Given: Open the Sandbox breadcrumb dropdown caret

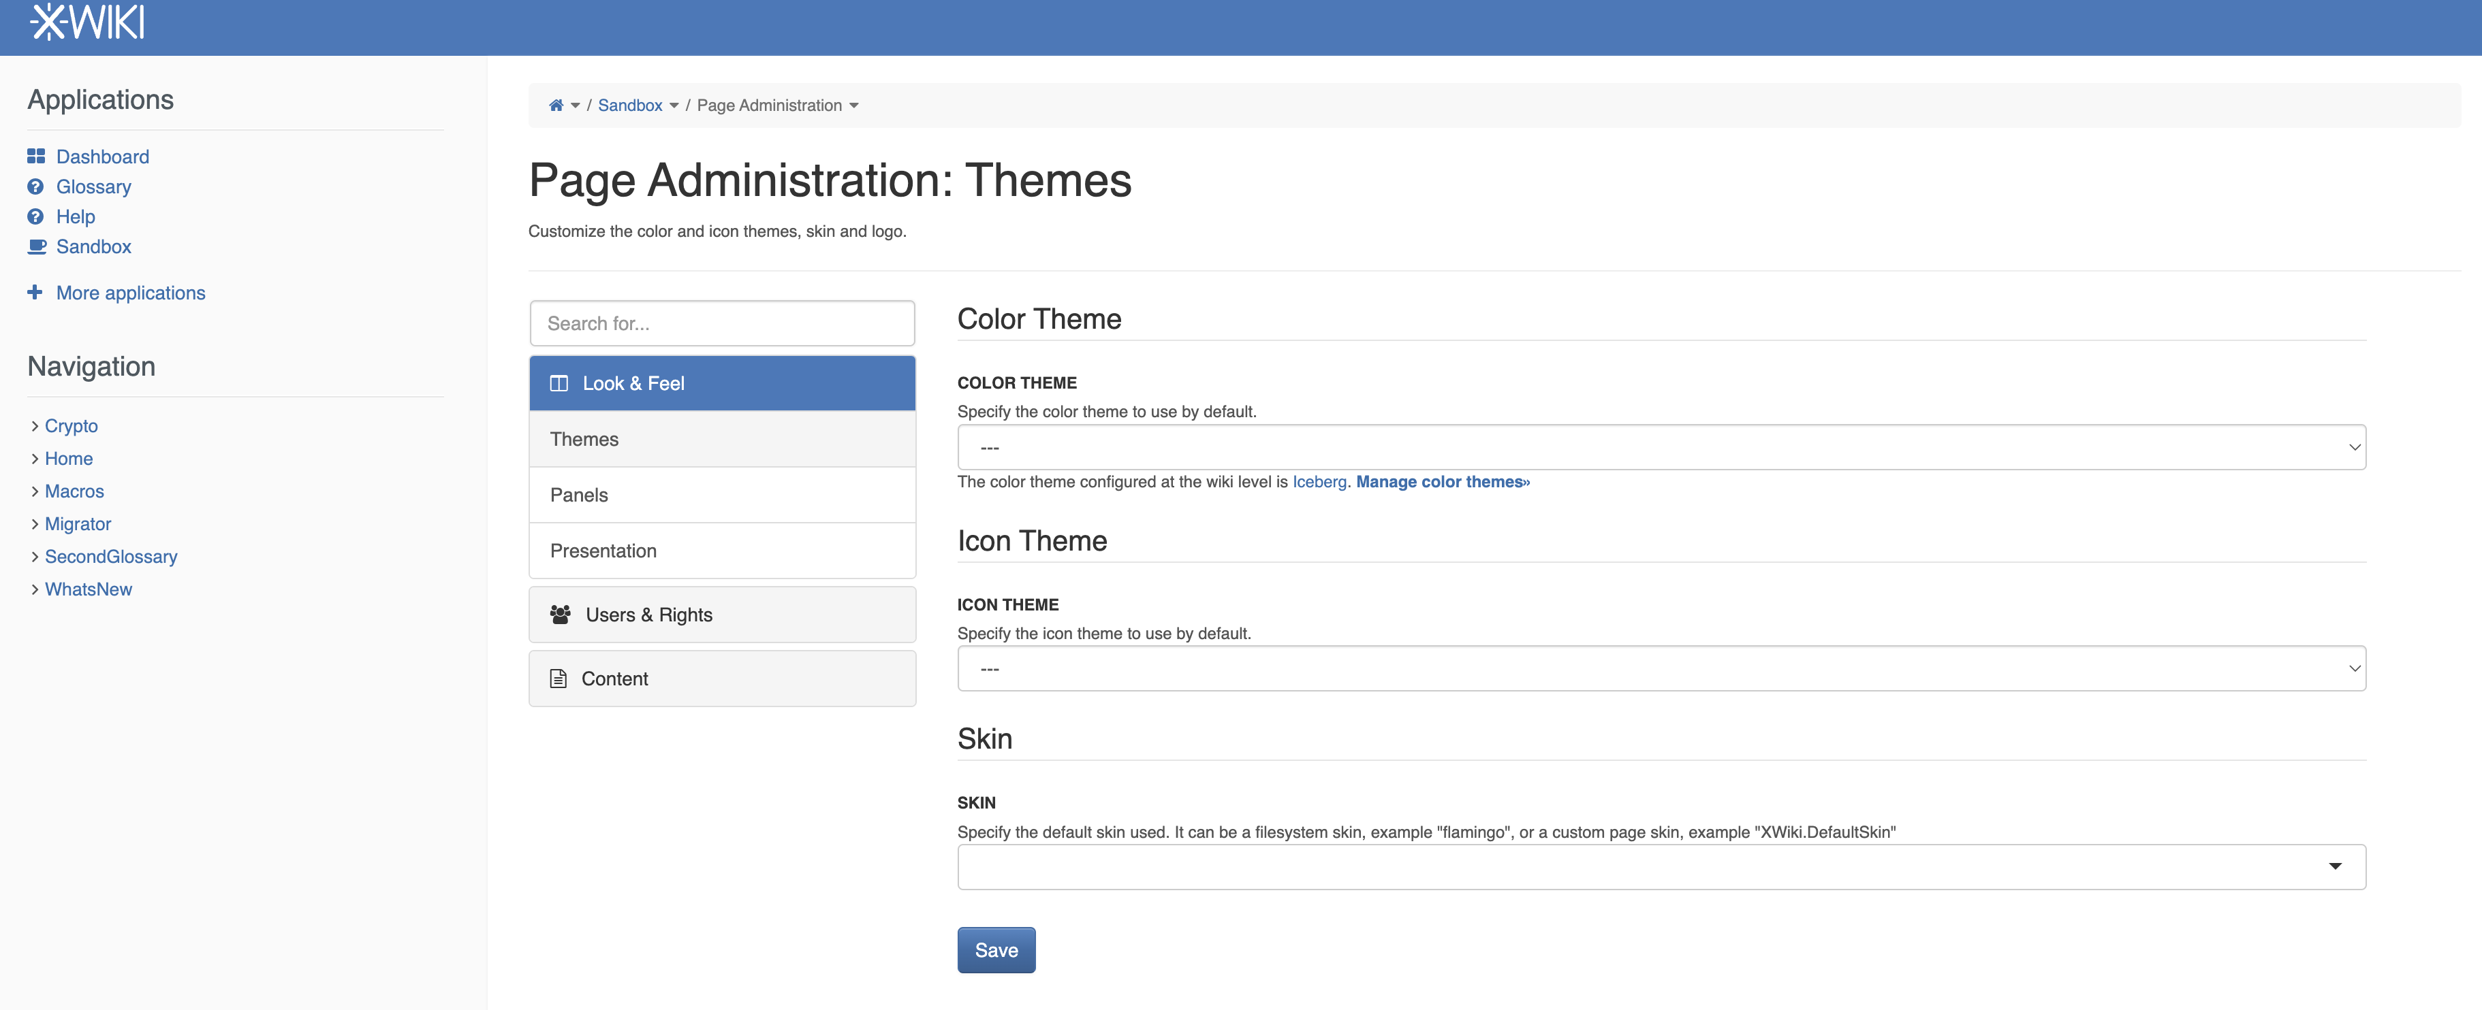Looking at the screenshot, I should (x=674, y=106).
